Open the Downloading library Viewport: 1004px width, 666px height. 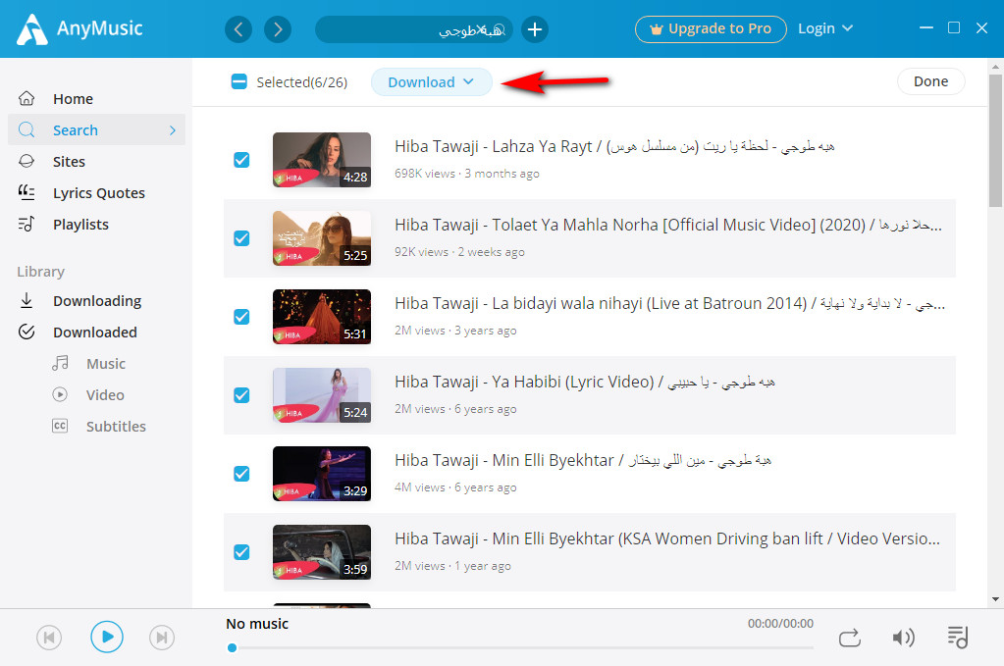pyautogui.click(x=97, y=301)
